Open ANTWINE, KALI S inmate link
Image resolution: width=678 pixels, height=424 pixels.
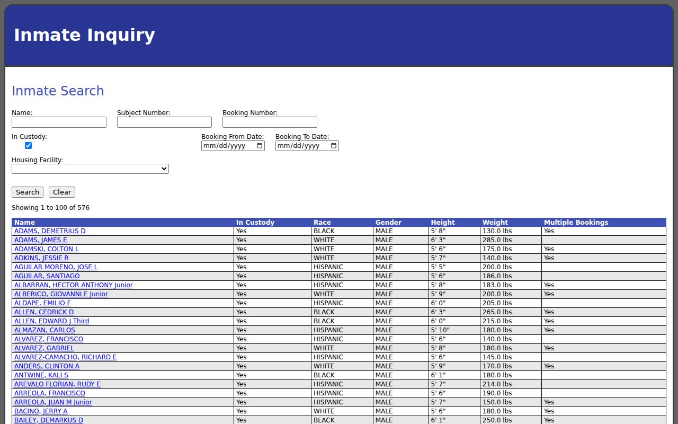[x=41, y=375]
